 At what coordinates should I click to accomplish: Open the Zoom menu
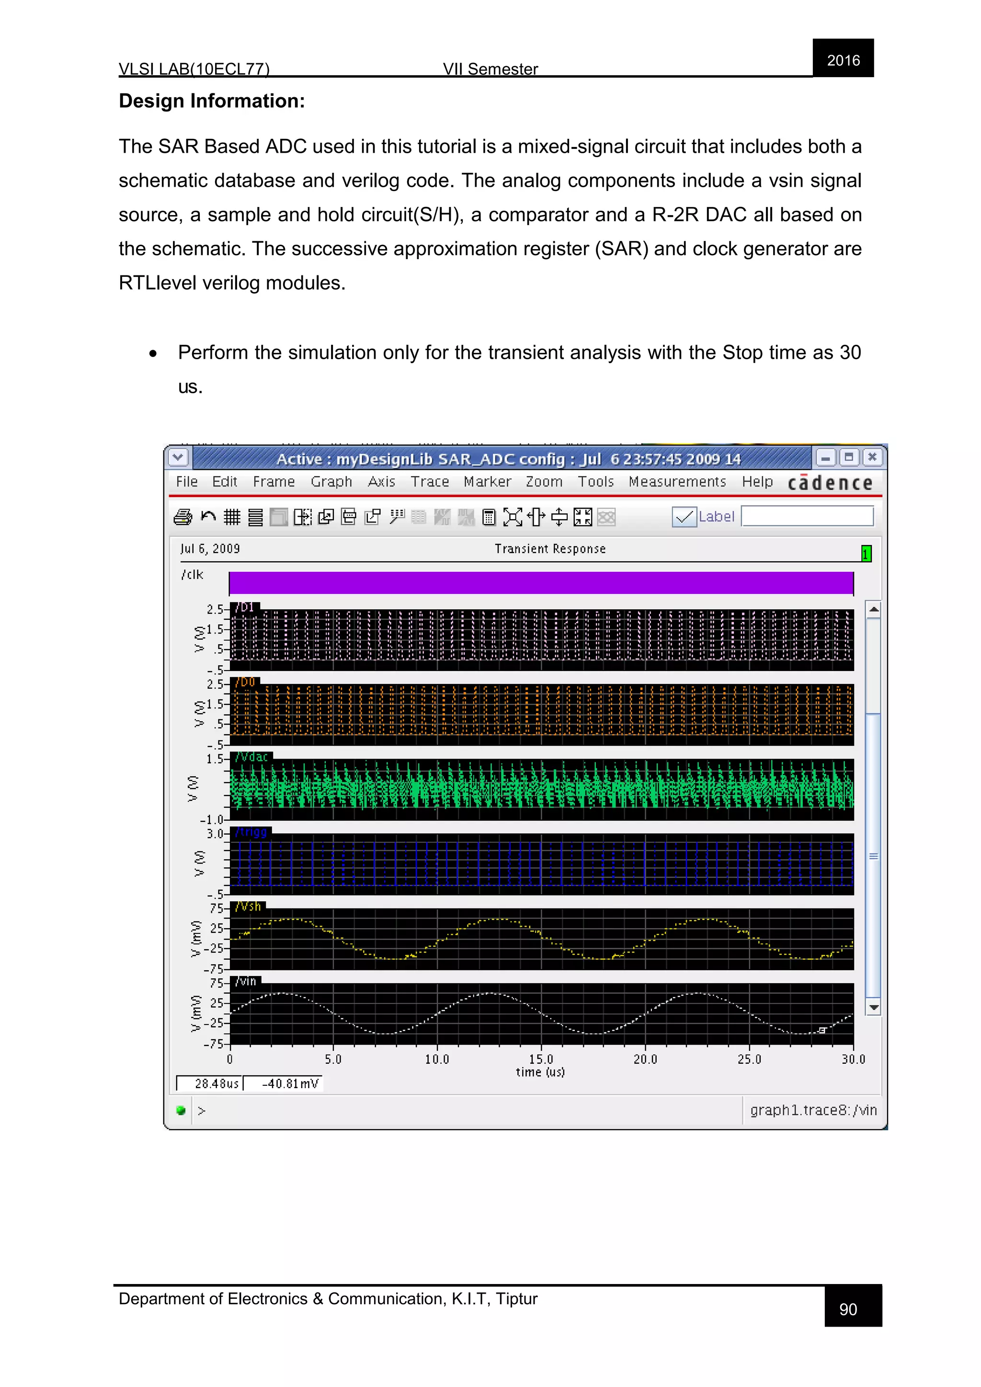point(544,481)
